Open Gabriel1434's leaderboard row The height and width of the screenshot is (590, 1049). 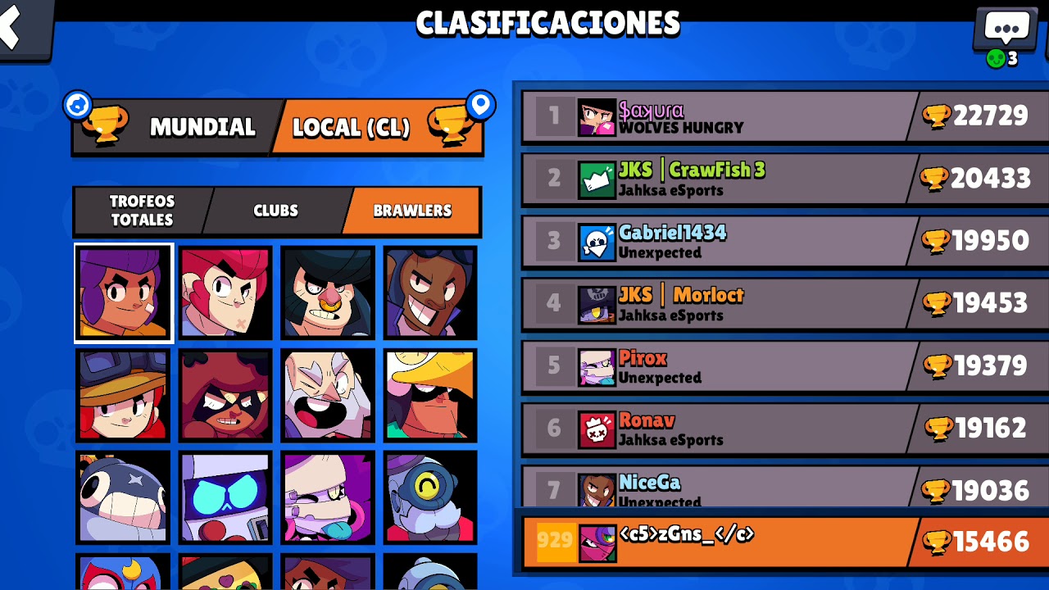[784, 242]
